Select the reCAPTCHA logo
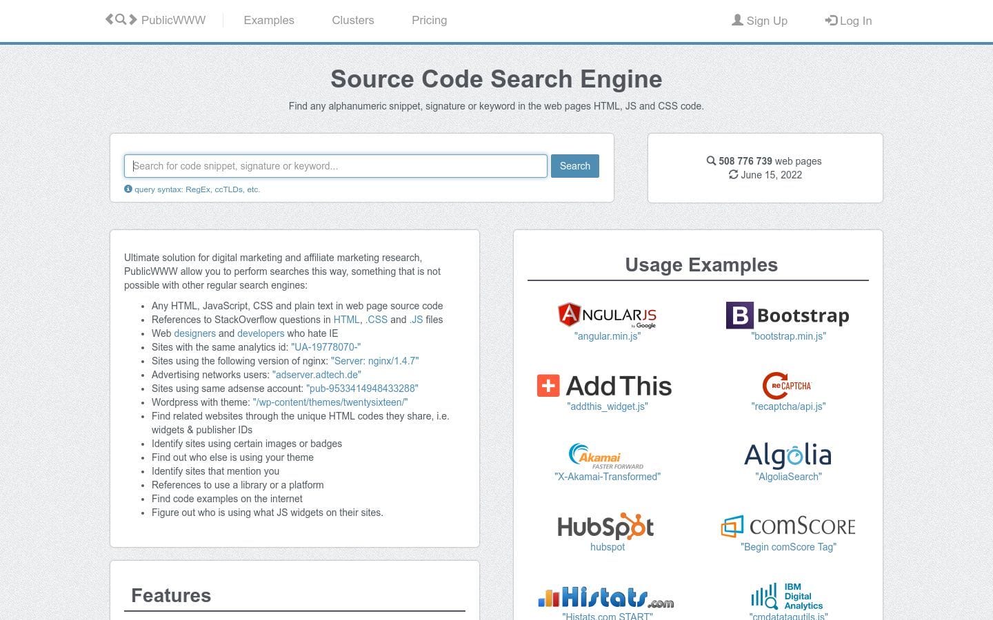 click(788, 386)
